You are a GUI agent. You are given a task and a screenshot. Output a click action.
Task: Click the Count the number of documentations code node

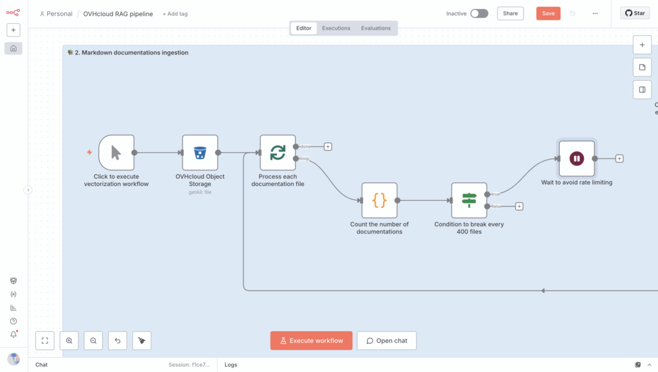[379, 200]
